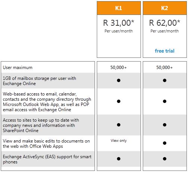Open the K2 free trial link

click(x=164, y=51)
